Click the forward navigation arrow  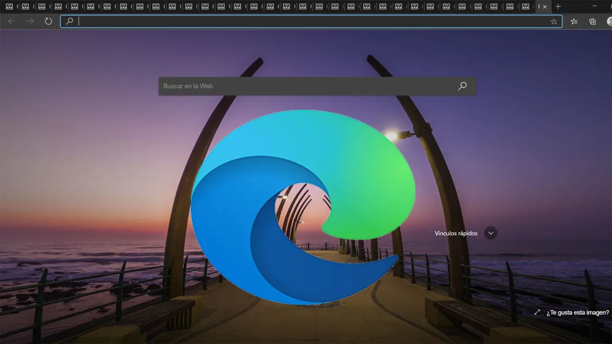(30, 21)
